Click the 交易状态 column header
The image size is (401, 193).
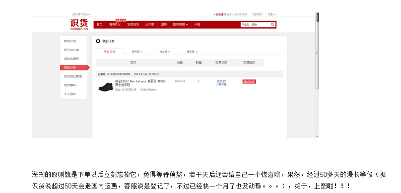(x=221, y=62)
